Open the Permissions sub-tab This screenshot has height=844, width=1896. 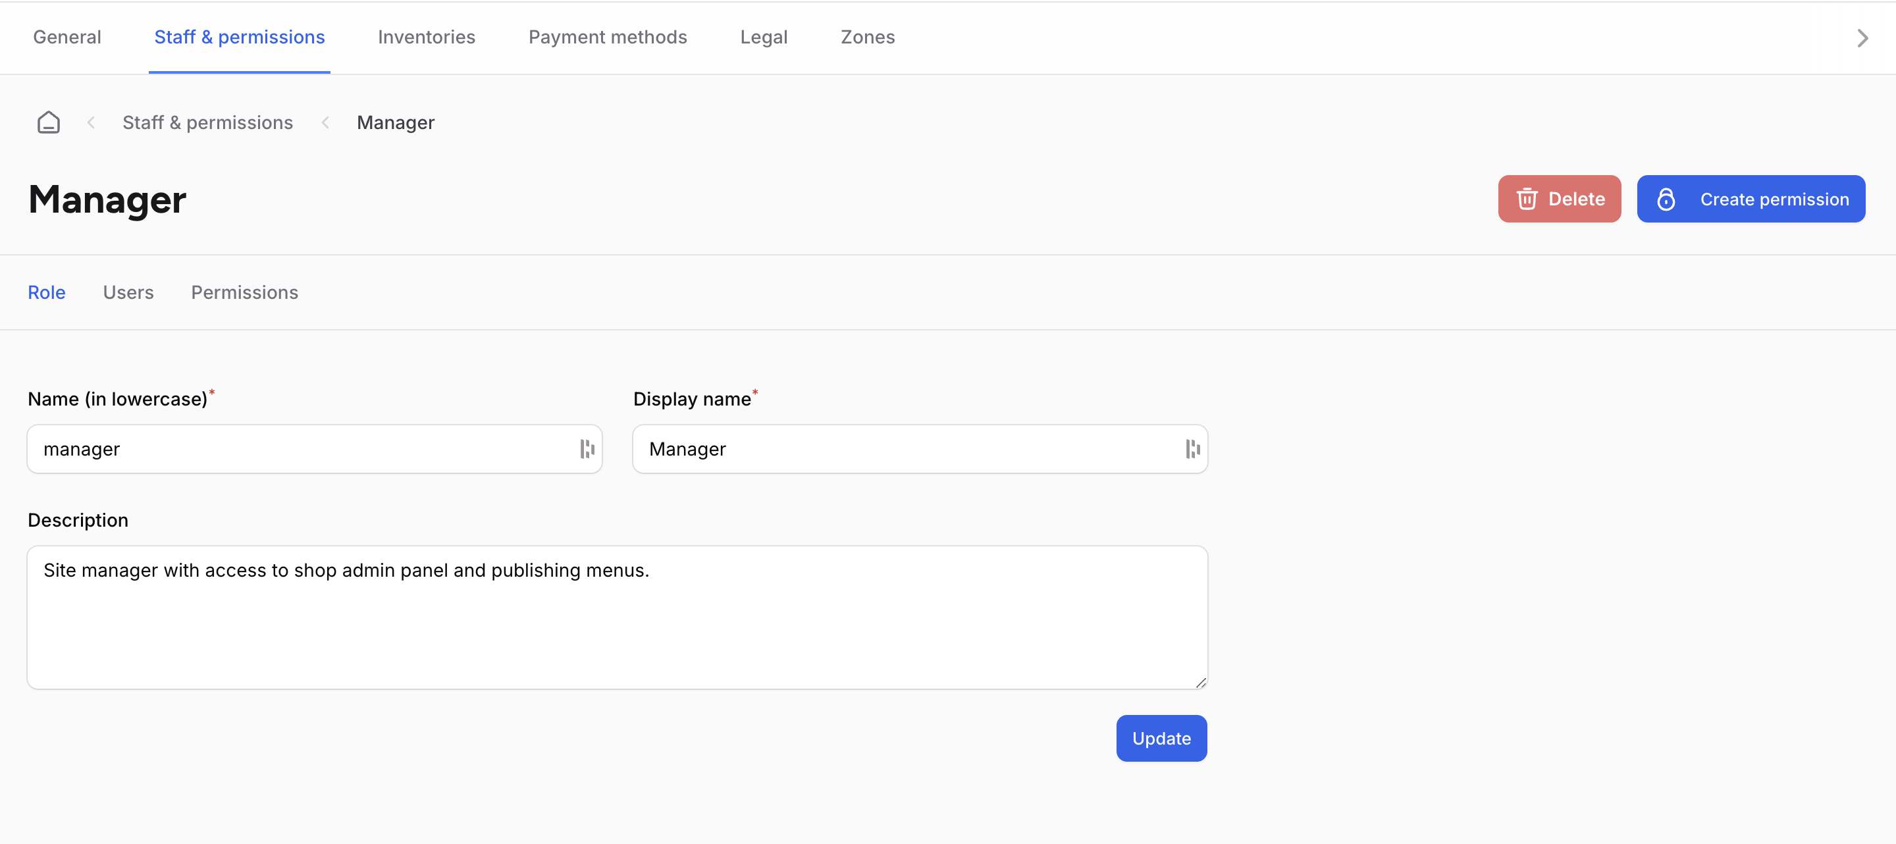tap(244, 292)
